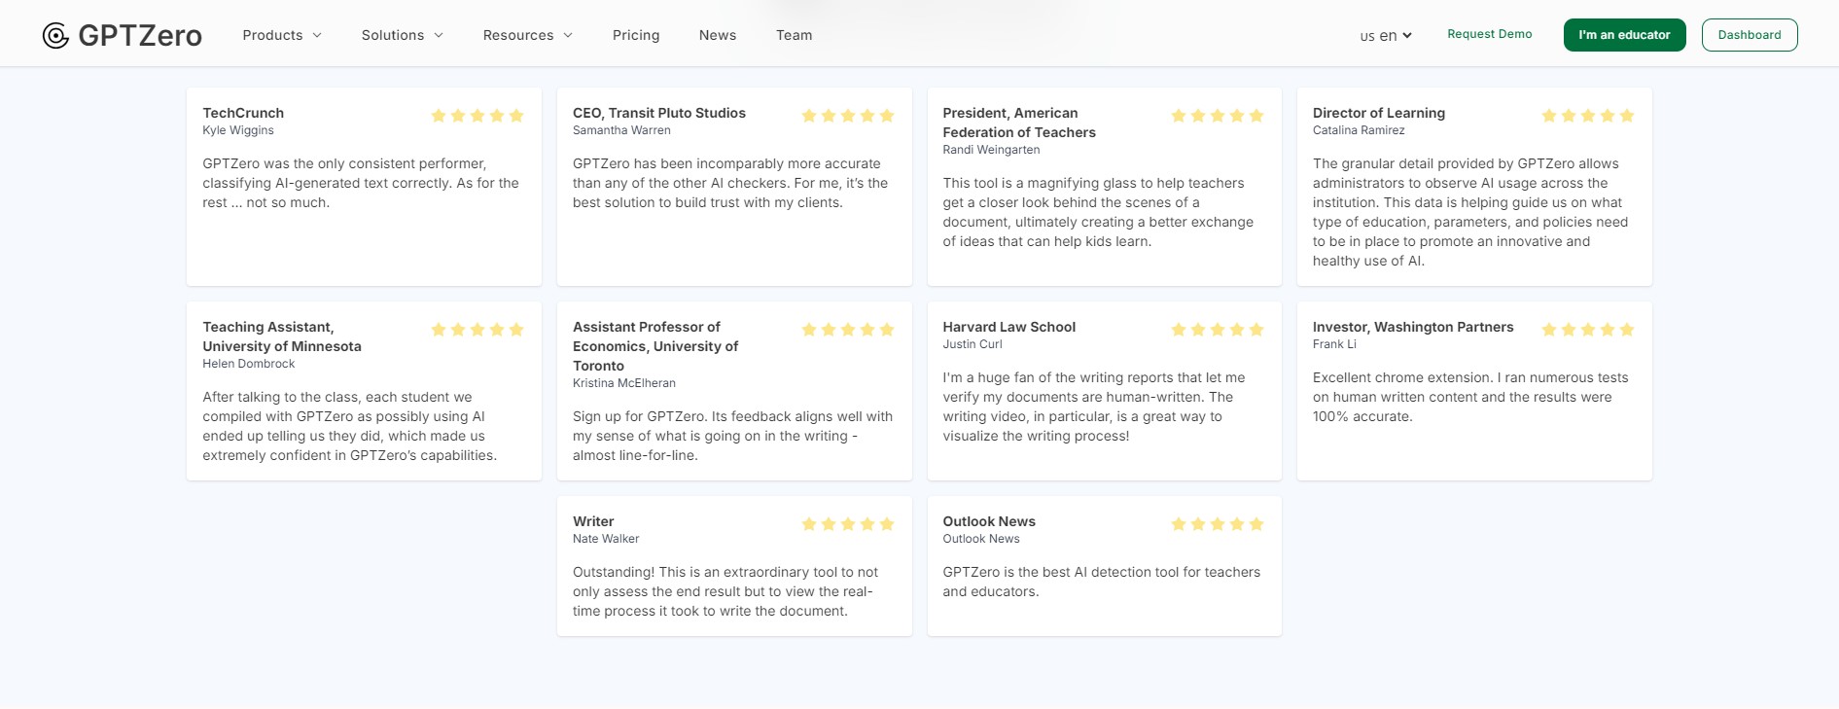
Task: Open the Solutions dropdown menu
Action: click(x=402, y=35)
